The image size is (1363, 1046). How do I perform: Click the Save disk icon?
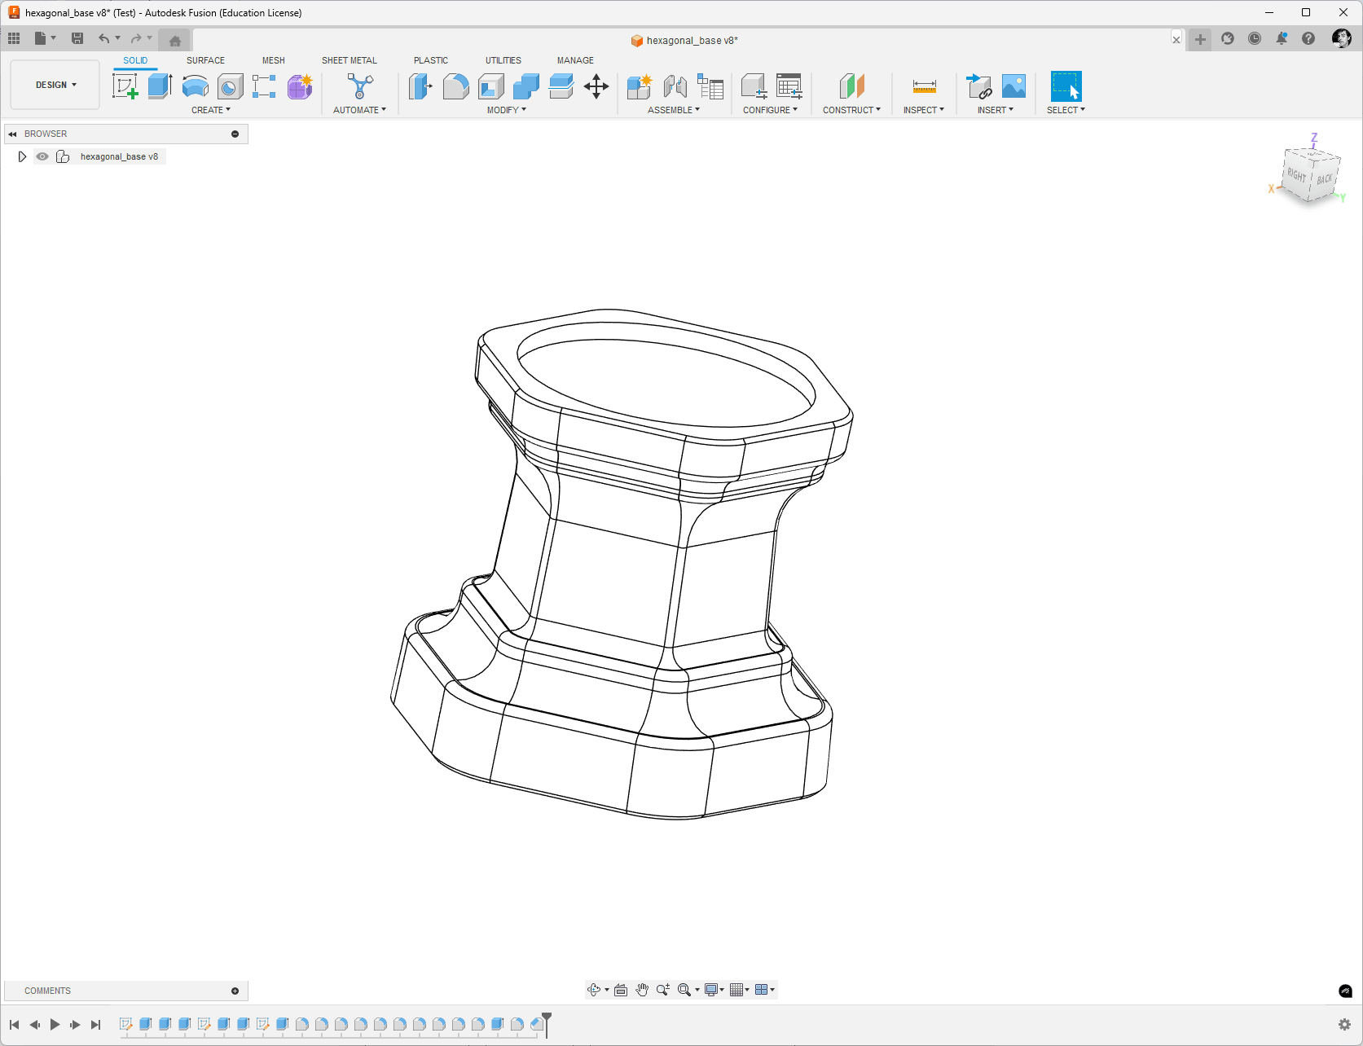click(77, 38)
